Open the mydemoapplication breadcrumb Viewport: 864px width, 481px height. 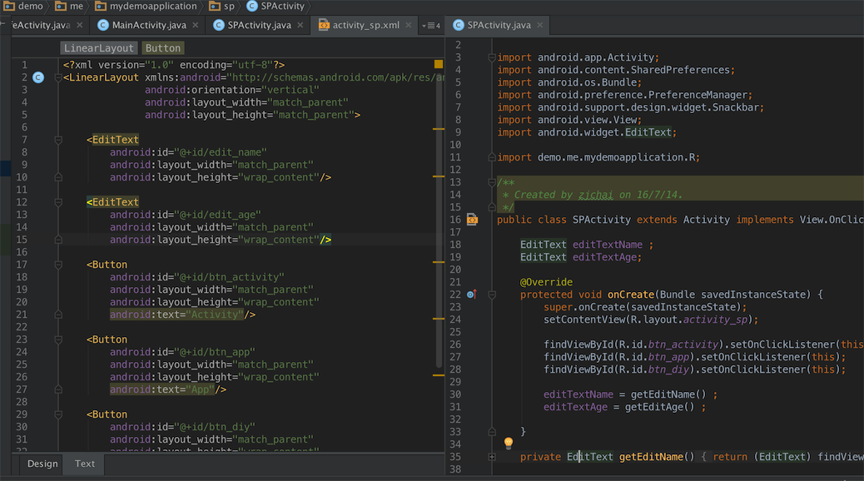[x=146, y=6]
